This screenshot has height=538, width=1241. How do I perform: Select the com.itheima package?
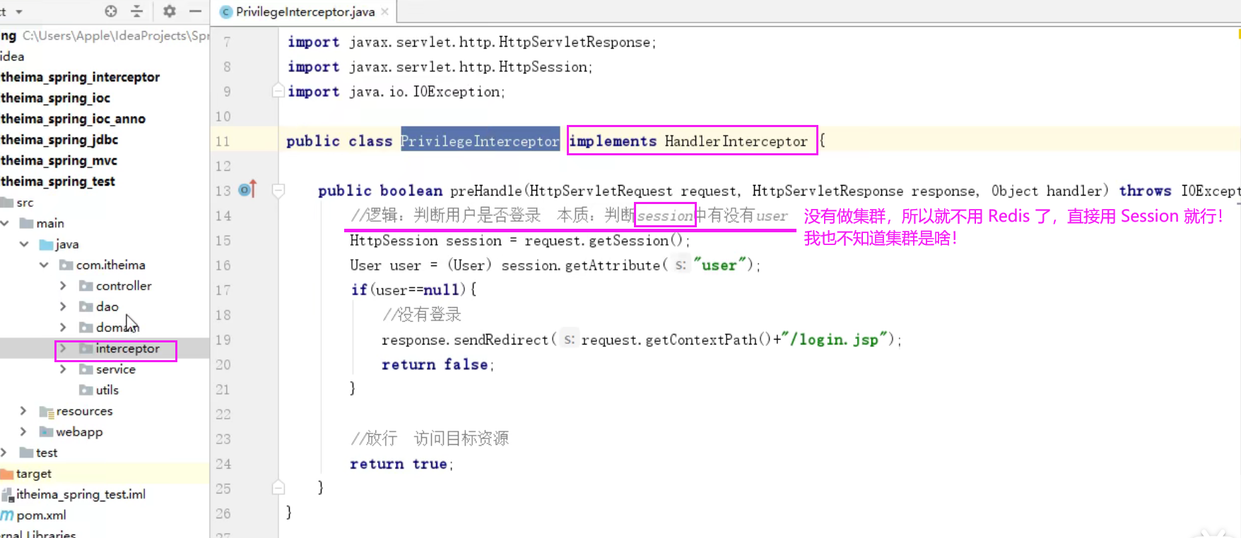(111, 265)
